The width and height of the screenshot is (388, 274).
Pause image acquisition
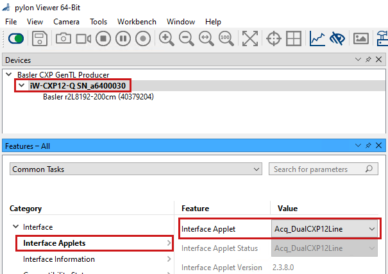click(x=123, y=39)
